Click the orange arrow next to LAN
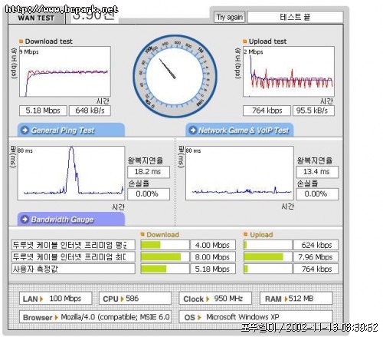This screenshot has height=337, width=383. [x=41, y=299]
